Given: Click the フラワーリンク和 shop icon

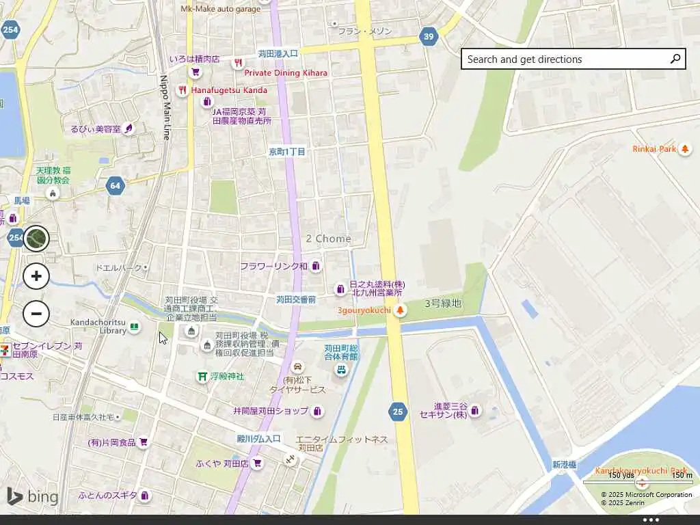Looking at the screenshot, I should [316, 266].
